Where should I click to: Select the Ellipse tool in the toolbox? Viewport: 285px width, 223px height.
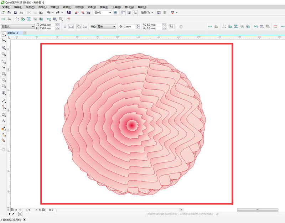click(x=4, y=80)
